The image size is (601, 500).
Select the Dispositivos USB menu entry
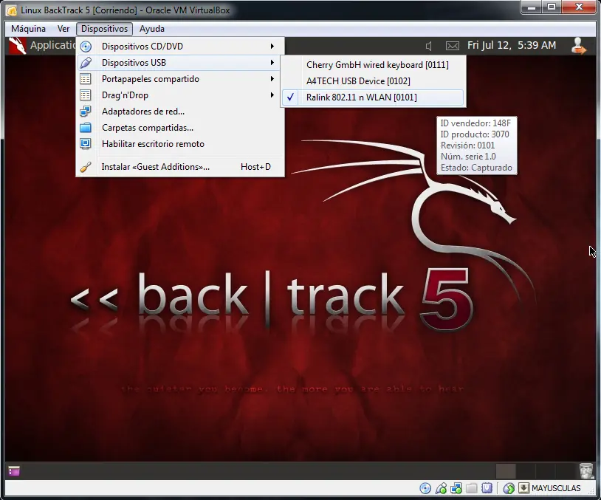pyautogui.click(x=180, y=63)
